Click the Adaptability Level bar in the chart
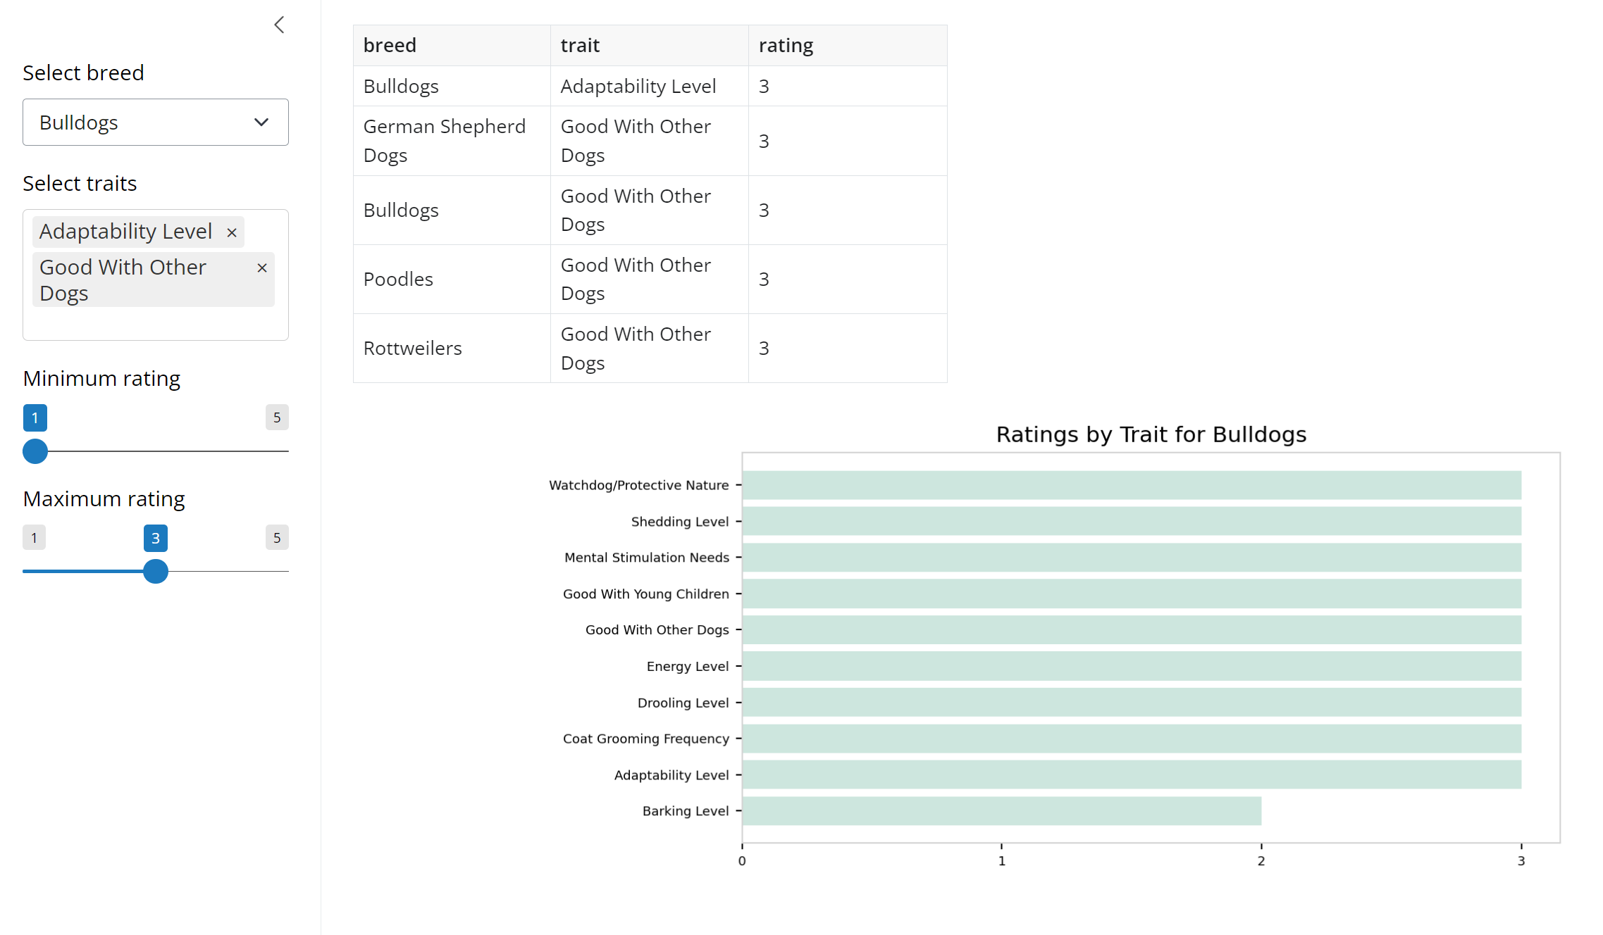 tap(1127, 774)
